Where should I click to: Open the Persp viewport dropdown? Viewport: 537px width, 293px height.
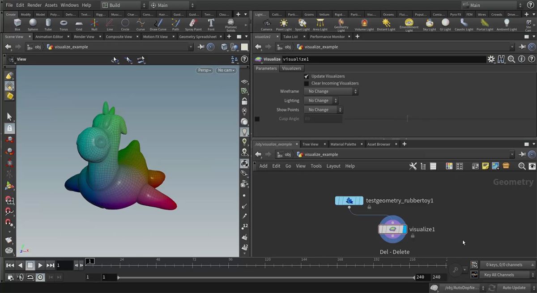(204, 70)
